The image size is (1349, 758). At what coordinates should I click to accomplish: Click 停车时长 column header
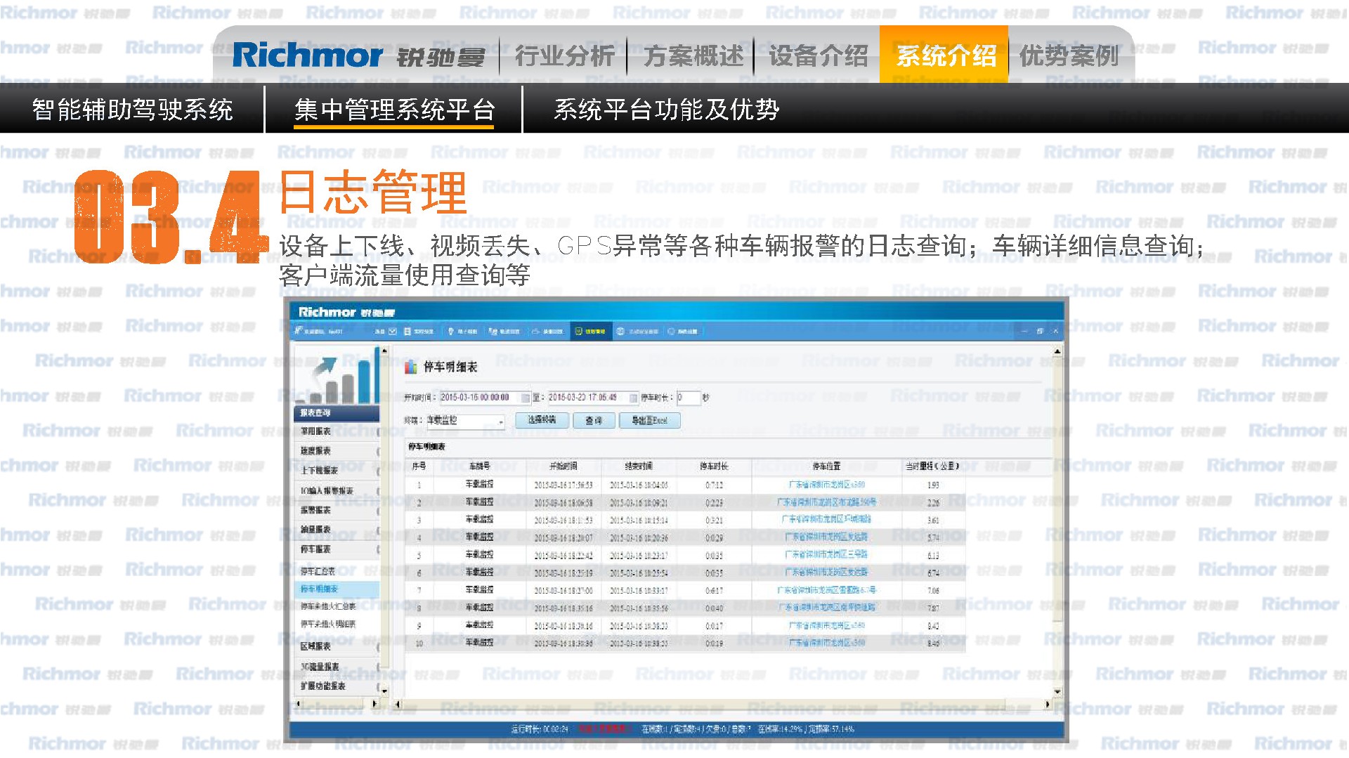(x=714, y=466)
